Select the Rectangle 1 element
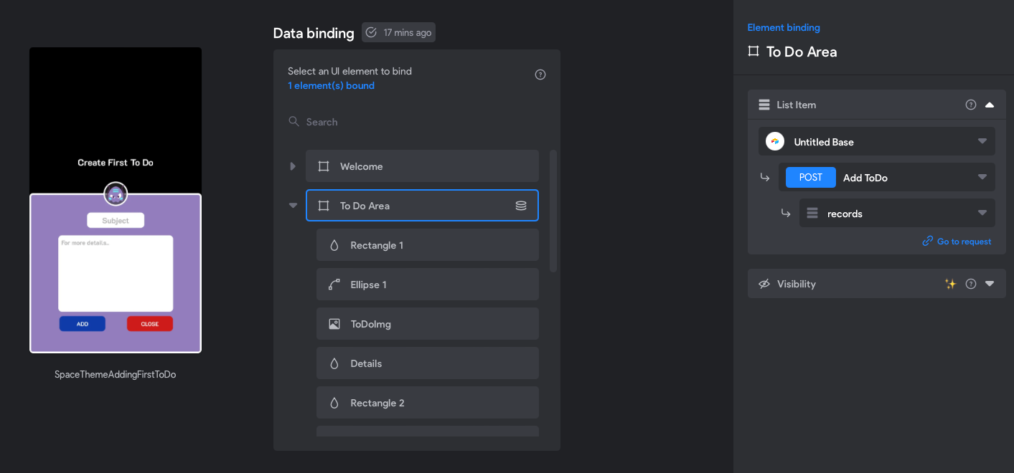Screen dimensions: 1014x473 coord(428,245)
